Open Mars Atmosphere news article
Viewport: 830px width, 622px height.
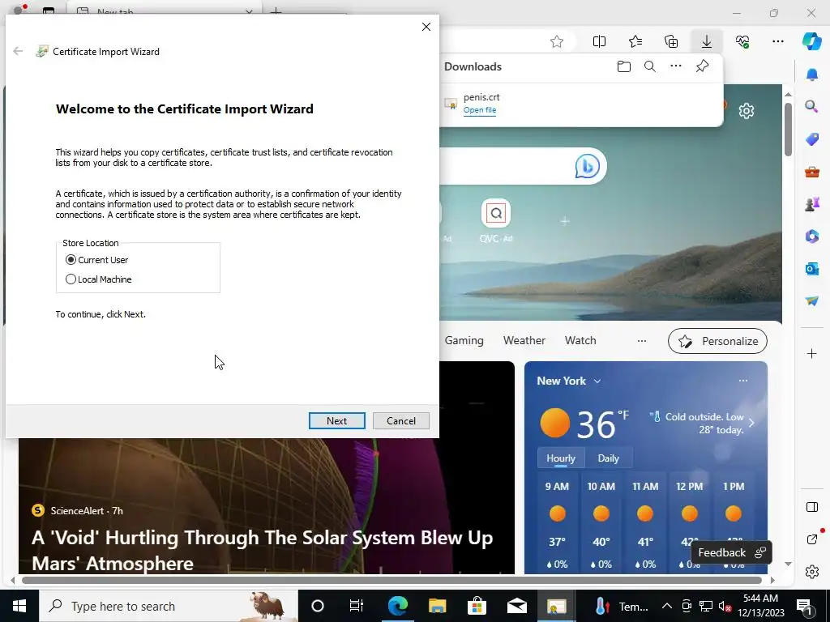[262, 550]
